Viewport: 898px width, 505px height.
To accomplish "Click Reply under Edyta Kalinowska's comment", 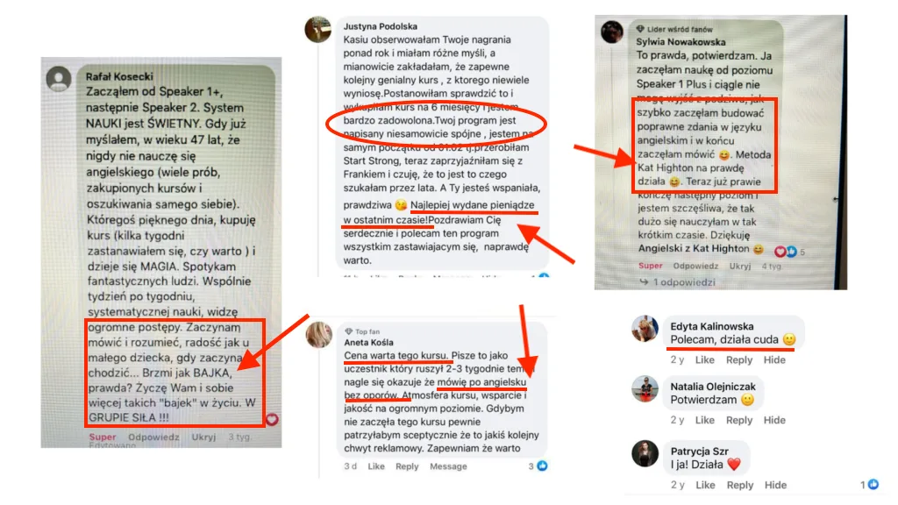I will point(738,359).
